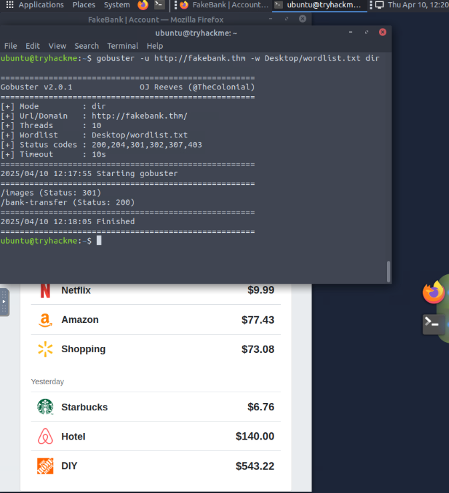
Task: Switch to FakeBank Firefox window in taskbar
Action: [224, 5]
